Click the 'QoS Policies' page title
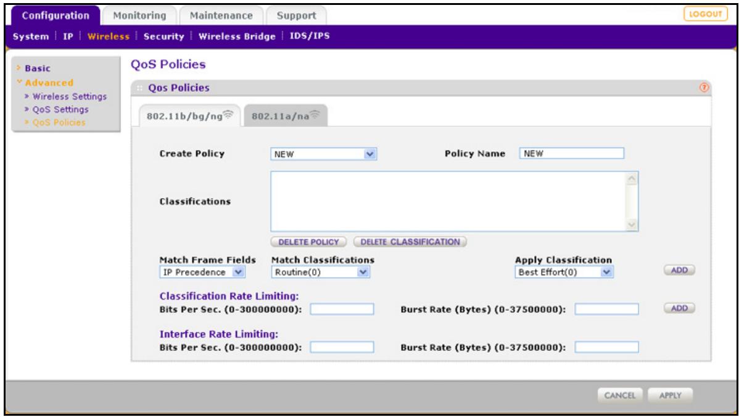 [168, 64]
